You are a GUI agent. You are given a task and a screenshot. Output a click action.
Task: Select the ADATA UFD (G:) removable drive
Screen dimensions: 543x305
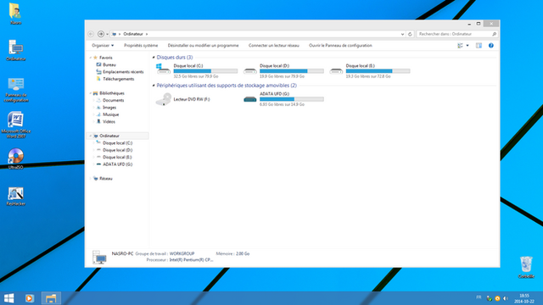click(x=283, y=99)
